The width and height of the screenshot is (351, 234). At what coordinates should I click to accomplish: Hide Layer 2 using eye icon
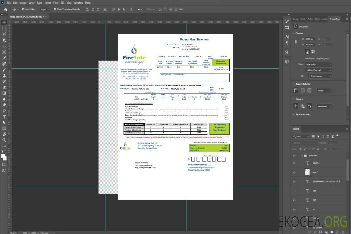tap(294, 163)
